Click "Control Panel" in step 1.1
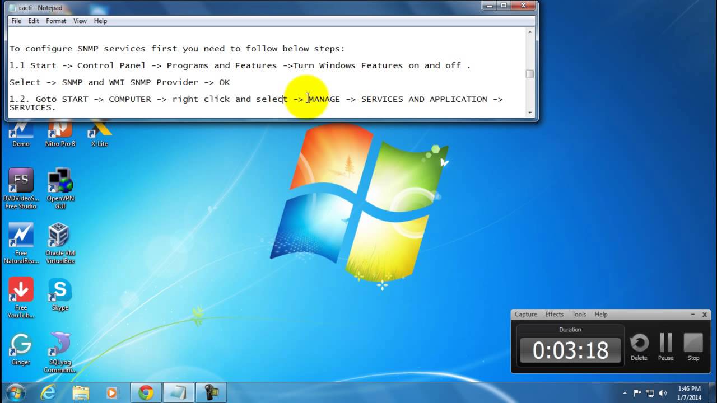 click(111, 65)
